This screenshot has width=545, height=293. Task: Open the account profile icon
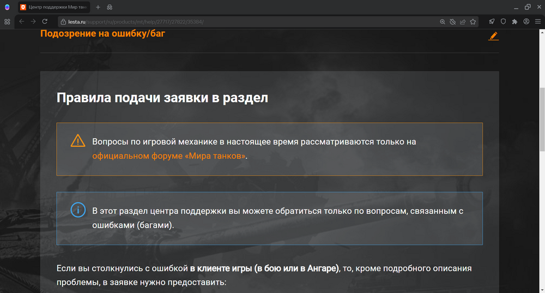pos(526,22)
